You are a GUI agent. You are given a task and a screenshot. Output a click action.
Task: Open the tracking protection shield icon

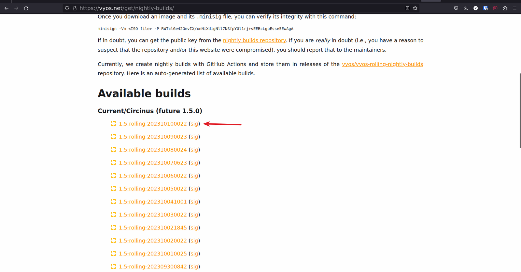click(x=67, y=8)
